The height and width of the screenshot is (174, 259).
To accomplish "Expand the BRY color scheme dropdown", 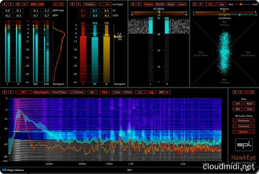I will (164, 92).
